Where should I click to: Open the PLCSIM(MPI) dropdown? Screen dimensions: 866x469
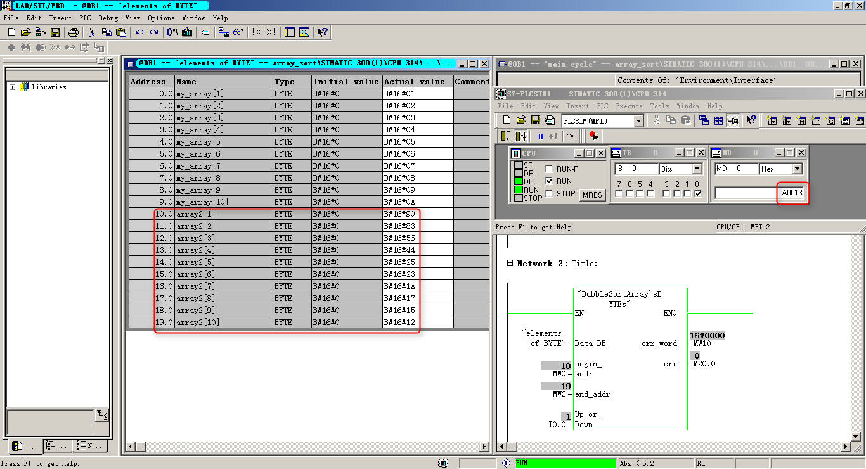[638, 120]
